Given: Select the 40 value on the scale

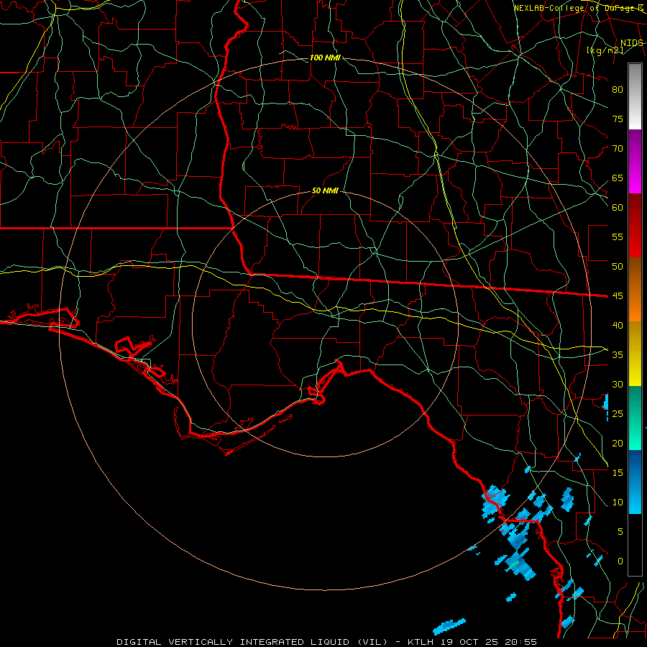Looking at the screenshot, I should click(x=618, y=325).
